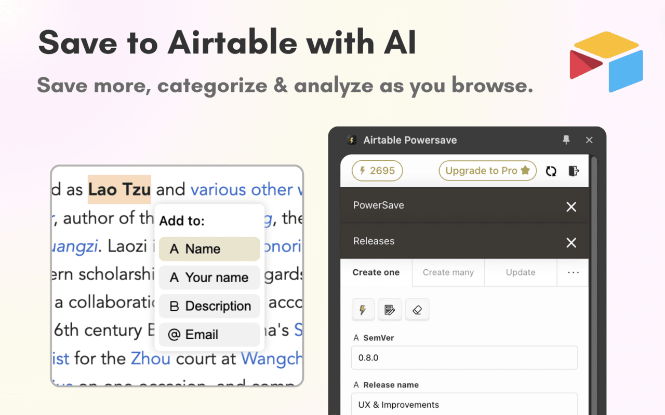Add selection to Name field
665x415 pixels.
[x=209, y=249]
